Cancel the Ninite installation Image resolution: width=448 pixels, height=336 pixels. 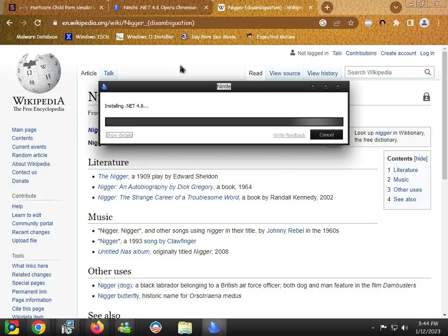click(x=326, y=135)
